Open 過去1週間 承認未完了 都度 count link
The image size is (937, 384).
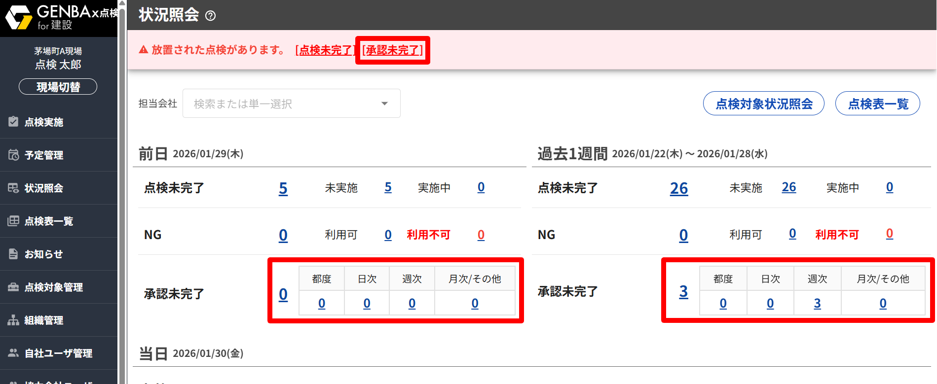[723, 303]
